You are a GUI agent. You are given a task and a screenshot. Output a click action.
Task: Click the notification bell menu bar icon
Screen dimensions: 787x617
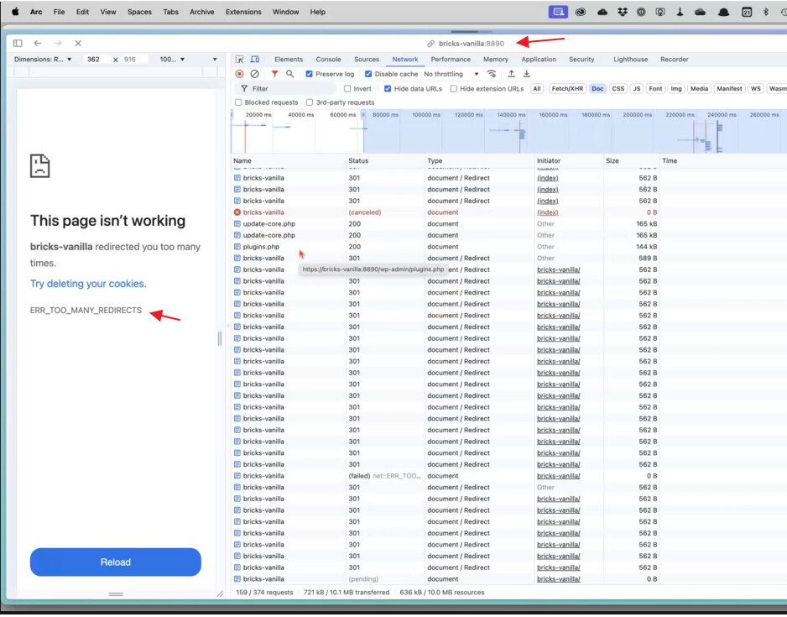[x=723, y=12]
